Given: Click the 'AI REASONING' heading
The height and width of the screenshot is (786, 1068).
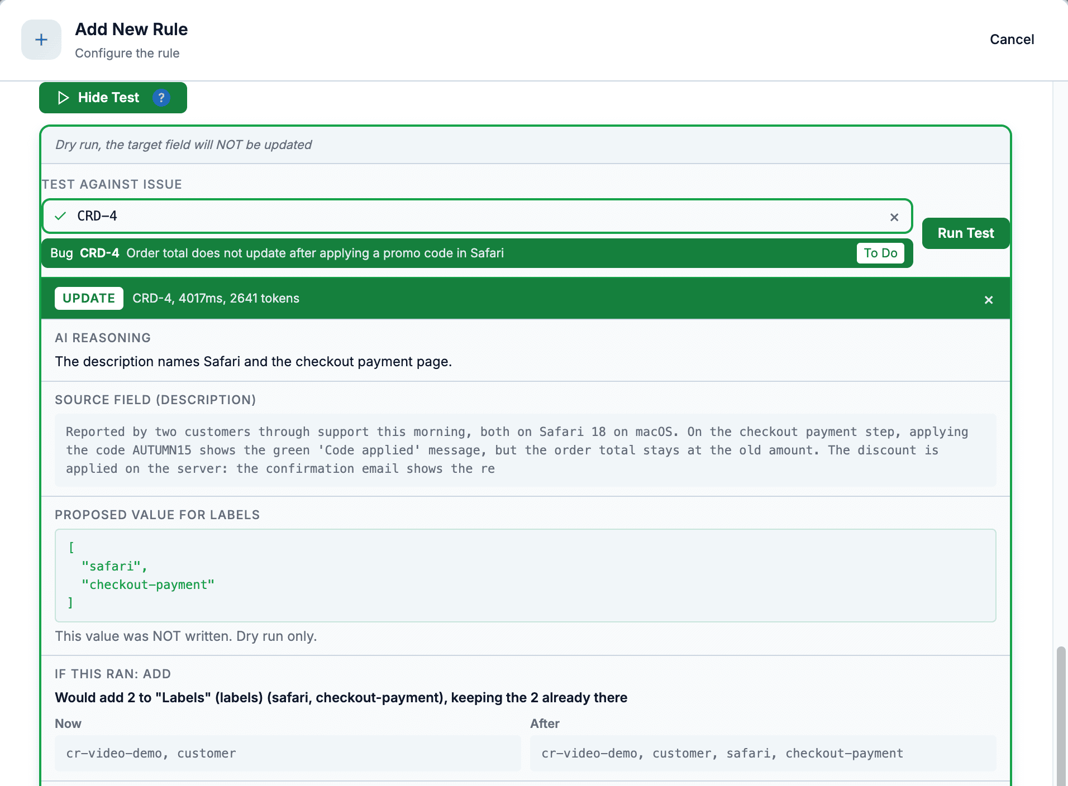Looking at the screenshot, I should (103, 338).
